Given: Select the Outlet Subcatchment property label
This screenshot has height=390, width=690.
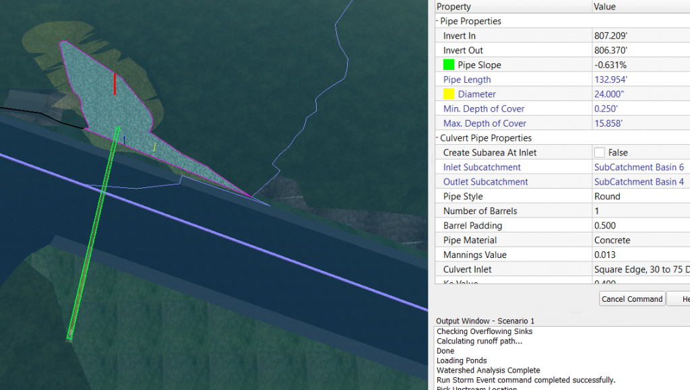Looking at the screenshot, I should (x=485, y=182).
